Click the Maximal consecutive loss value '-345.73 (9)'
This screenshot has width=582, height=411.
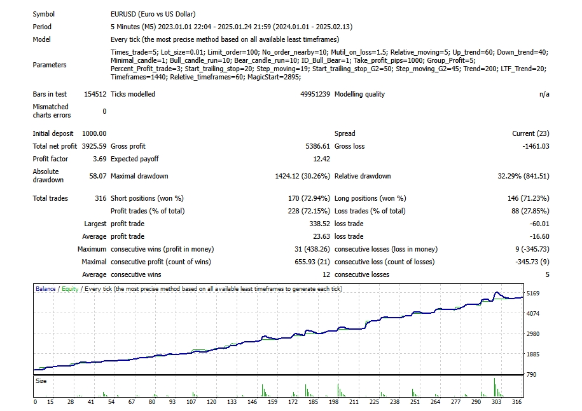pyautogui.click(x=532, y=262)
